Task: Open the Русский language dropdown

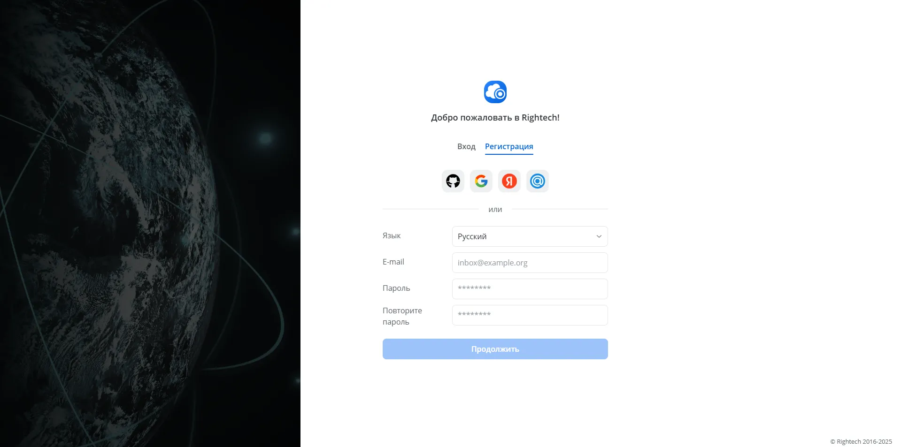Action: tap(530, 236)
